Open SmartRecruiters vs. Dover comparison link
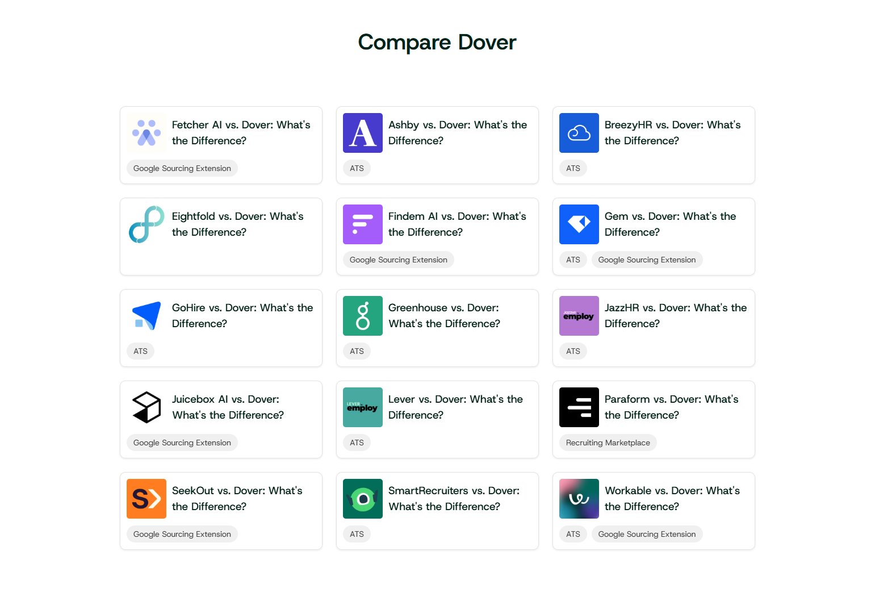This screenshot has width=875, height=601. (453, 499)
